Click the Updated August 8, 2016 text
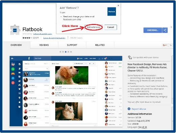 (139, 121)
